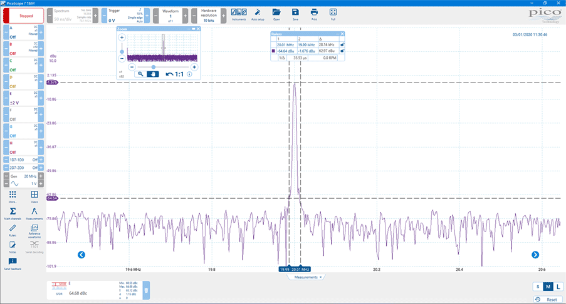Select the hand pan tool in Zoom panel
The width and height of the screenshot is (566, 304).
click(x=153, y=74)
